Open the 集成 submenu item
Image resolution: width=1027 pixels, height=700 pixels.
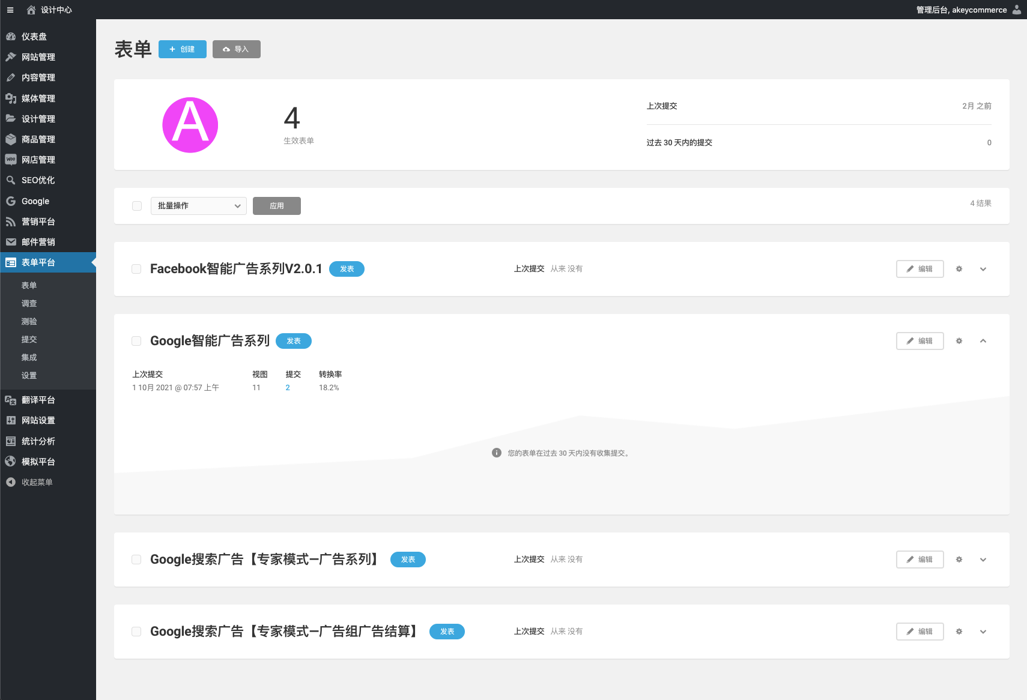coord(29,357)
